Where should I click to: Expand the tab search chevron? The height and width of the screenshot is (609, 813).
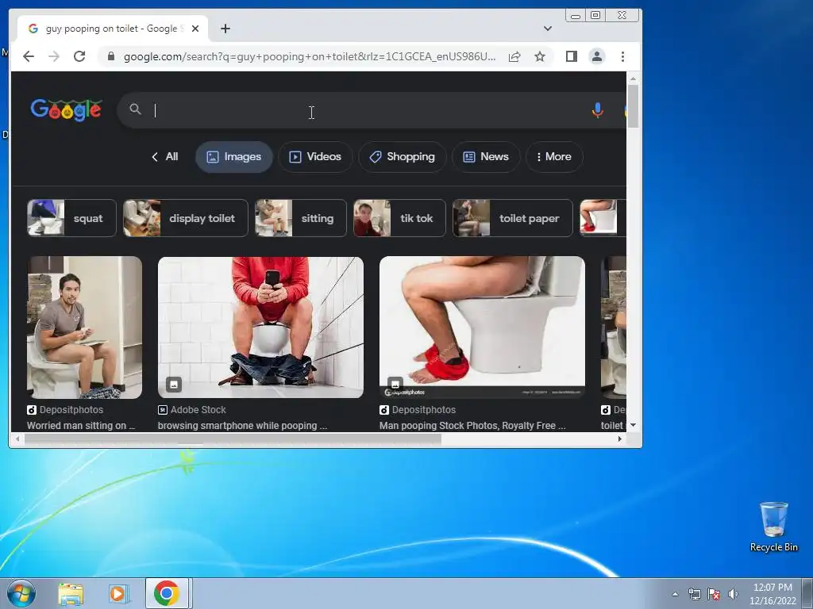pyautogui.click(x=548, y=29)
